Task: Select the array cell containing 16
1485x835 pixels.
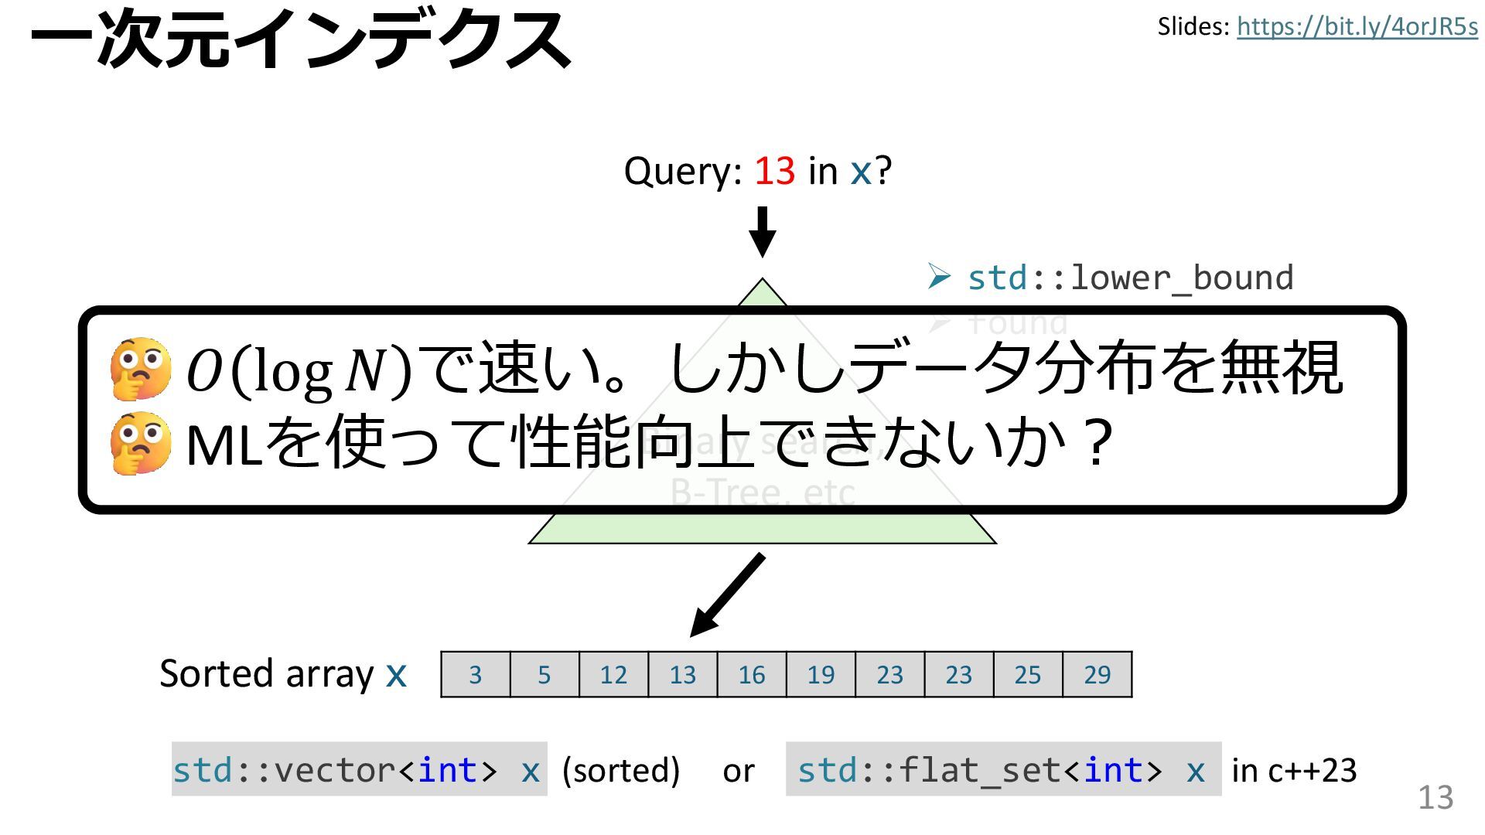Action: 751,675
